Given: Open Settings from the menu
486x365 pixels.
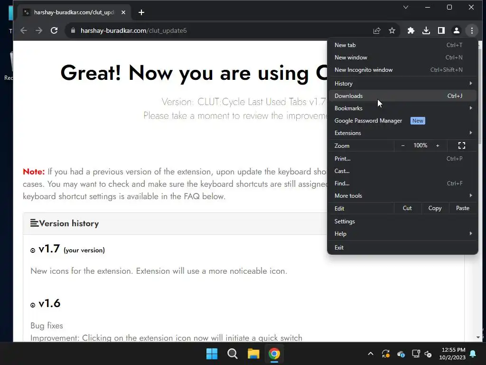Looking at the screenshot, I should pyautogui.click(x=402, y=221).
